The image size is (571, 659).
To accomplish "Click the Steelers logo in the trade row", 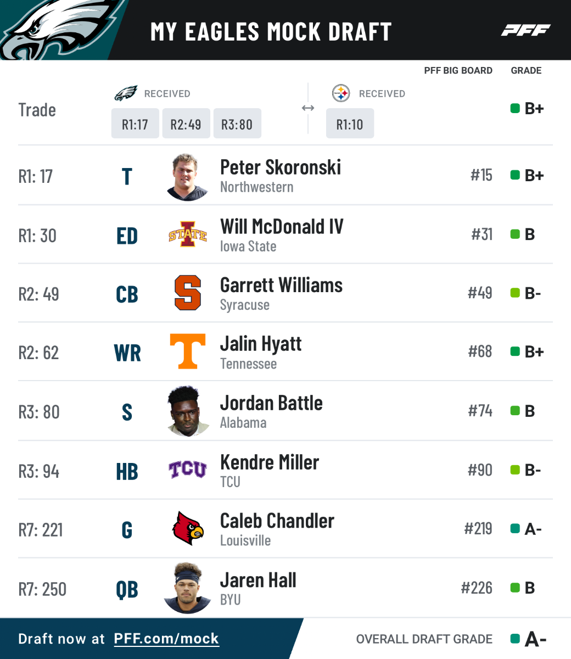I will click(341, 93).
